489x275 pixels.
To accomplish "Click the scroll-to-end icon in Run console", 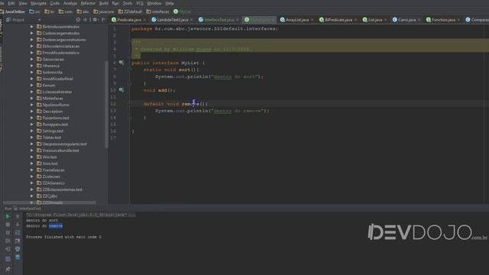I will (18, 241).
